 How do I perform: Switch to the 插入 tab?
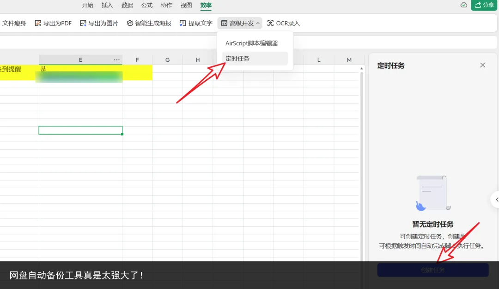pyautogui.click(x=107, y=5)
